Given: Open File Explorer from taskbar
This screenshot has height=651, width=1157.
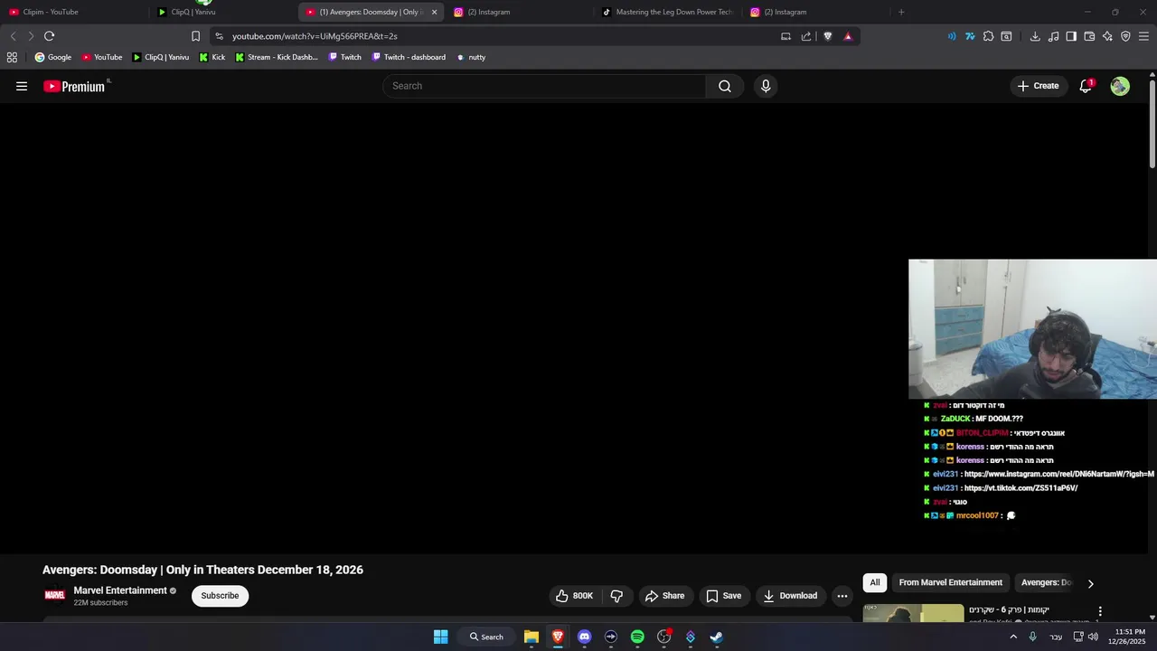Looking at the screenshot, I should tap(531, 637).
